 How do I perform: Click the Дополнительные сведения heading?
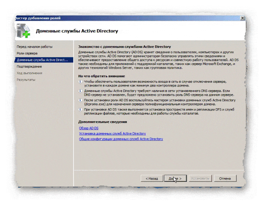click(x=102, y=122)
